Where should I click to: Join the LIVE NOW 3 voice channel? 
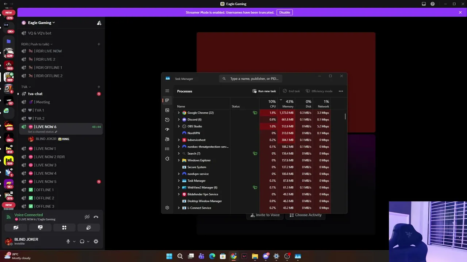61,165
